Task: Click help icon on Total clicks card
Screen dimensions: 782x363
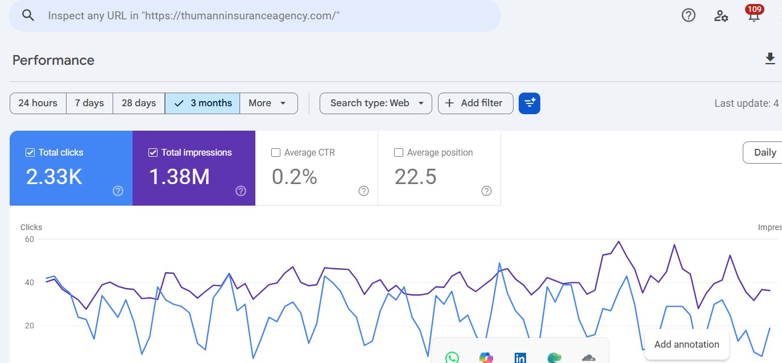Action: click(x=118, y=191)
